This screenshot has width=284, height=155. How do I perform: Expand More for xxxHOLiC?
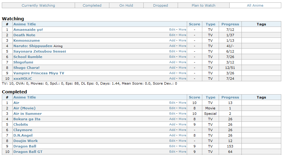coord(182,78)
